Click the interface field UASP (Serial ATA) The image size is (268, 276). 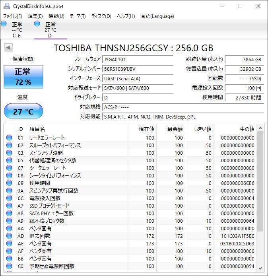[138, 78]
